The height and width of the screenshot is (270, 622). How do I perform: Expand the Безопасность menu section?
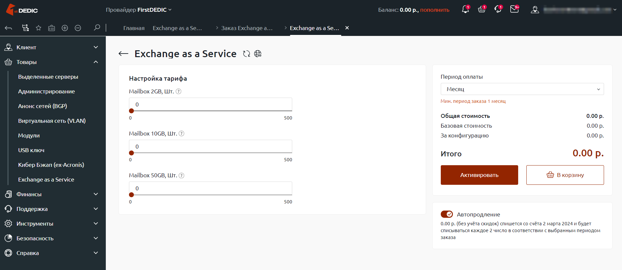click(x=53, y=238)
